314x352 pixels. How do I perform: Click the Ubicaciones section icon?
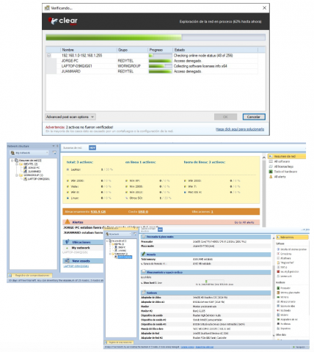coord(67,242)
